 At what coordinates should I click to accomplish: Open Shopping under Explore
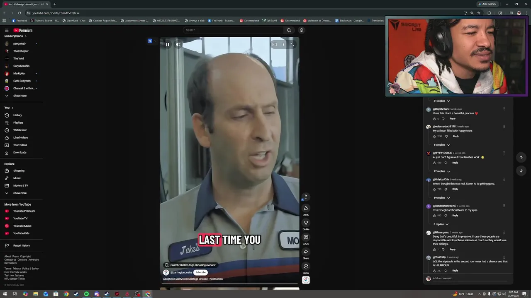[x=19, y=171]
